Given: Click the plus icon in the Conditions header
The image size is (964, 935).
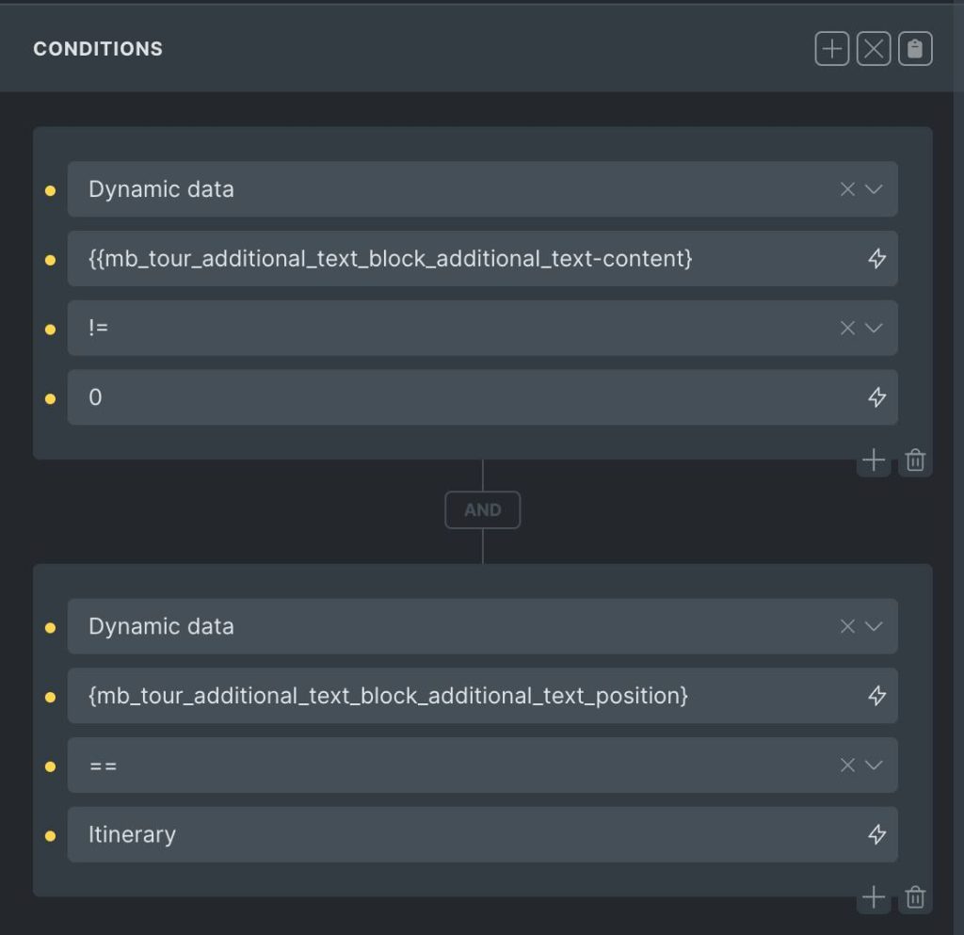Looking at the screenshot, I should 832,49.
